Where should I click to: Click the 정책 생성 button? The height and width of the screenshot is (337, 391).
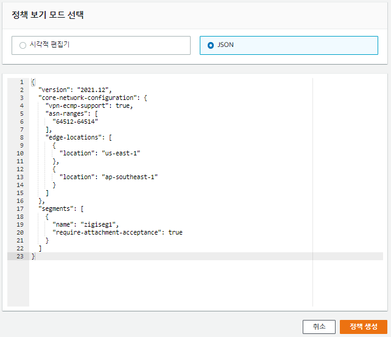[x=364, y=327]
